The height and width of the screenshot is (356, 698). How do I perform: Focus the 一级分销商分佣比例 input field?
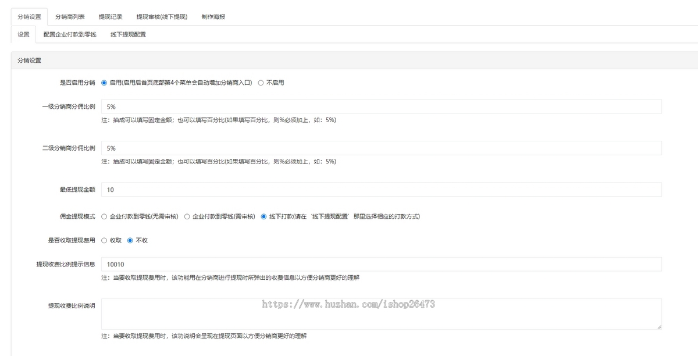point(382,106)
